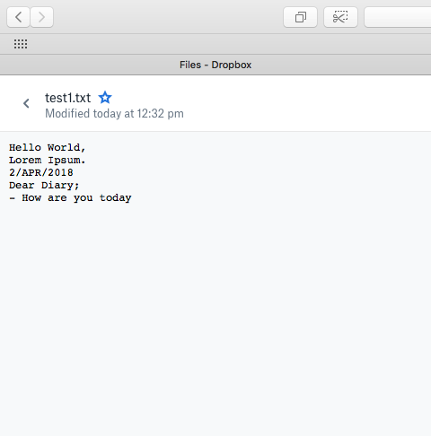Screen dimensions: 431x436
Task: Select the Files - Dropbox tab
Action: point(215,65)
